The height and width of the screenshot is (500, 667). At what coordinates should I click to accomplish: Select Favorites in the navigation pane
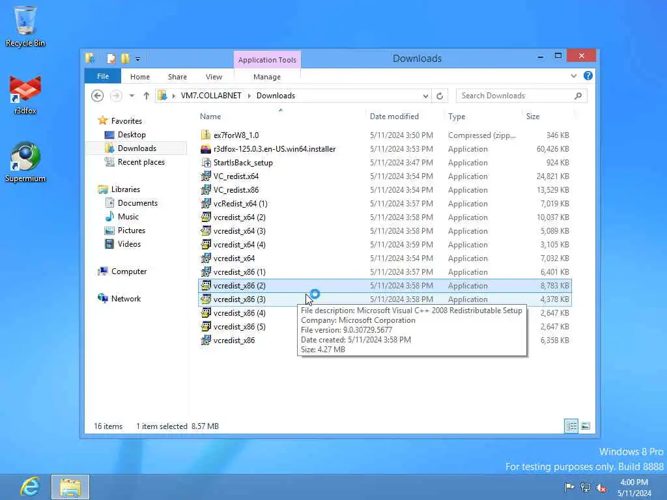click(x=126, y=120)
